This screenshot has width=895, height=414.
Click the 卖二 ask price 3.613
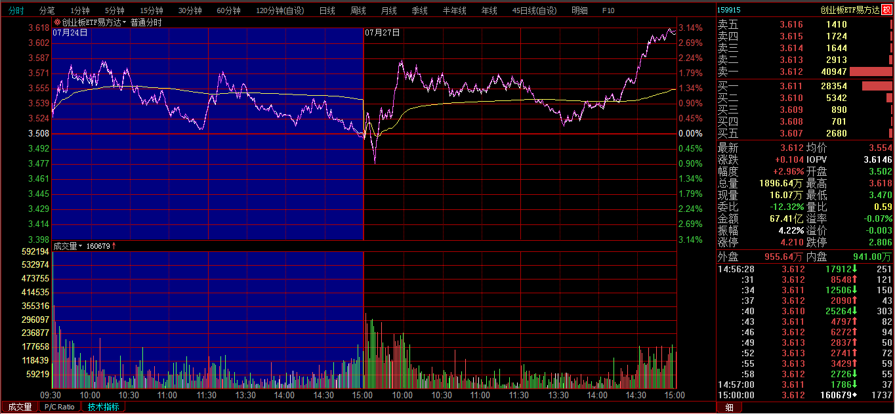[x=791, y=60]
